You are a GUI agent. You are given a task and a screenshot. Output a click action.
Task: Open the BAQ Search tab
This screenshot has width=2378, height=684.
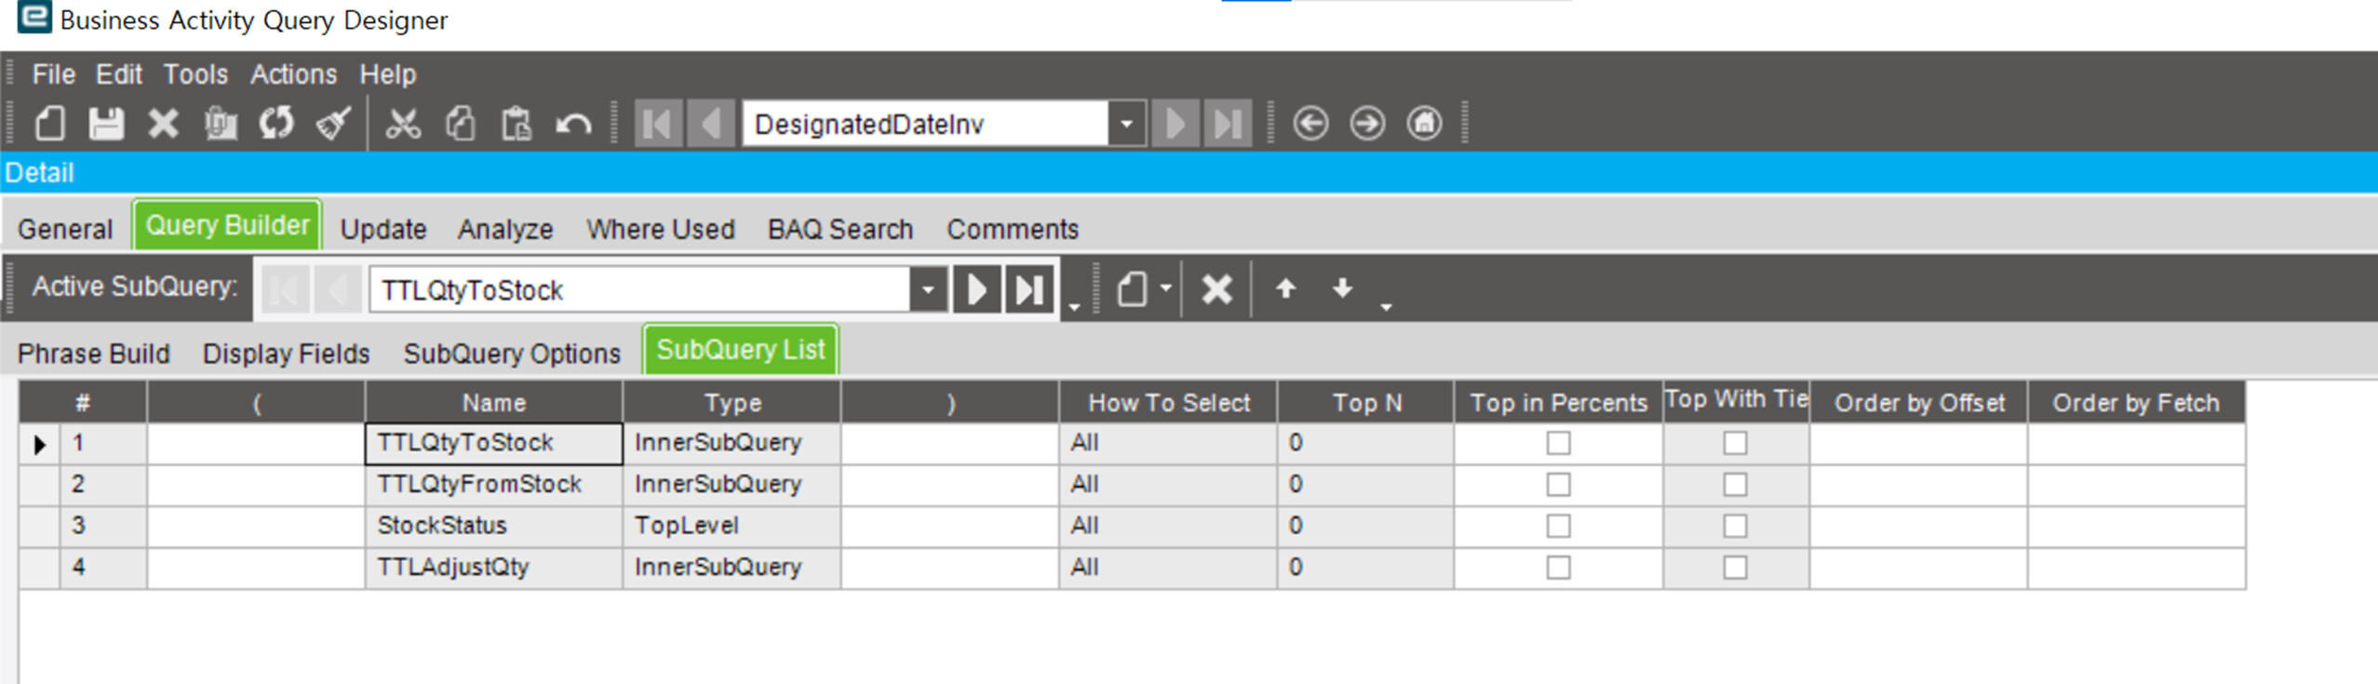(x=840, y=229)
